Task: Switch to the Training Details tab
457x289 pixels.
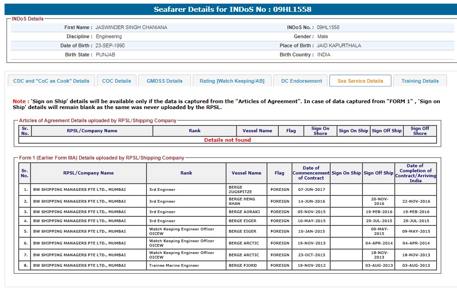Action: coord(420,81)
